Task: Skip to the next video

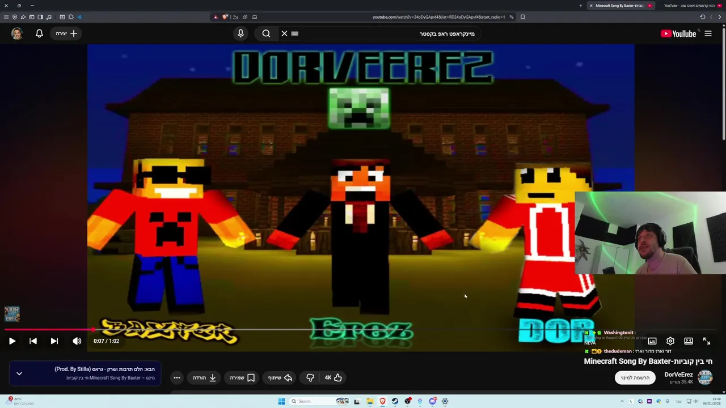Action: (54, 341)
